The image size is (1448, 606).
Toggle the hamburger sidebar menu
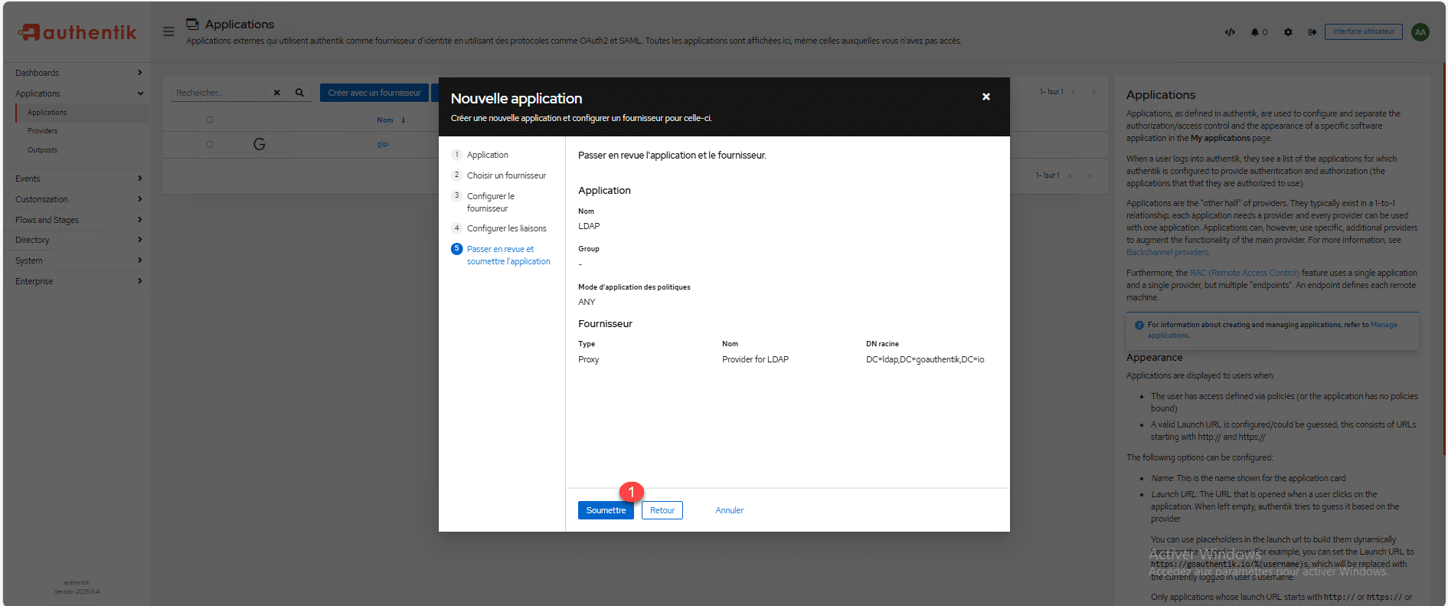pos(168,31)
